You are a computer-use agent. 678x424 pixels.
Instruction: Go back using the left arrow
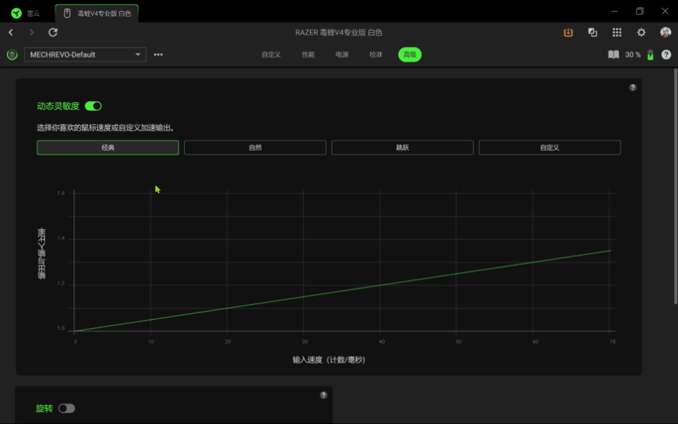(x=11, y=32)
